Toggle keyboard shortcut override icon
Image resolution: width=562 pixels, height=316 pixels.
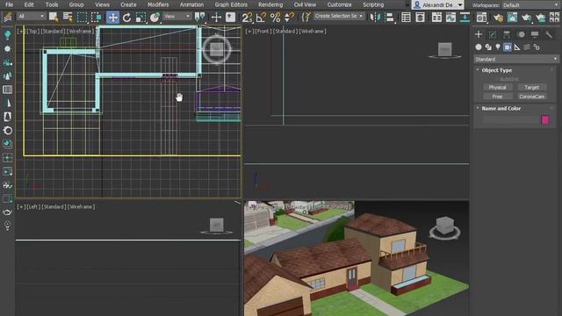(230, 17)
